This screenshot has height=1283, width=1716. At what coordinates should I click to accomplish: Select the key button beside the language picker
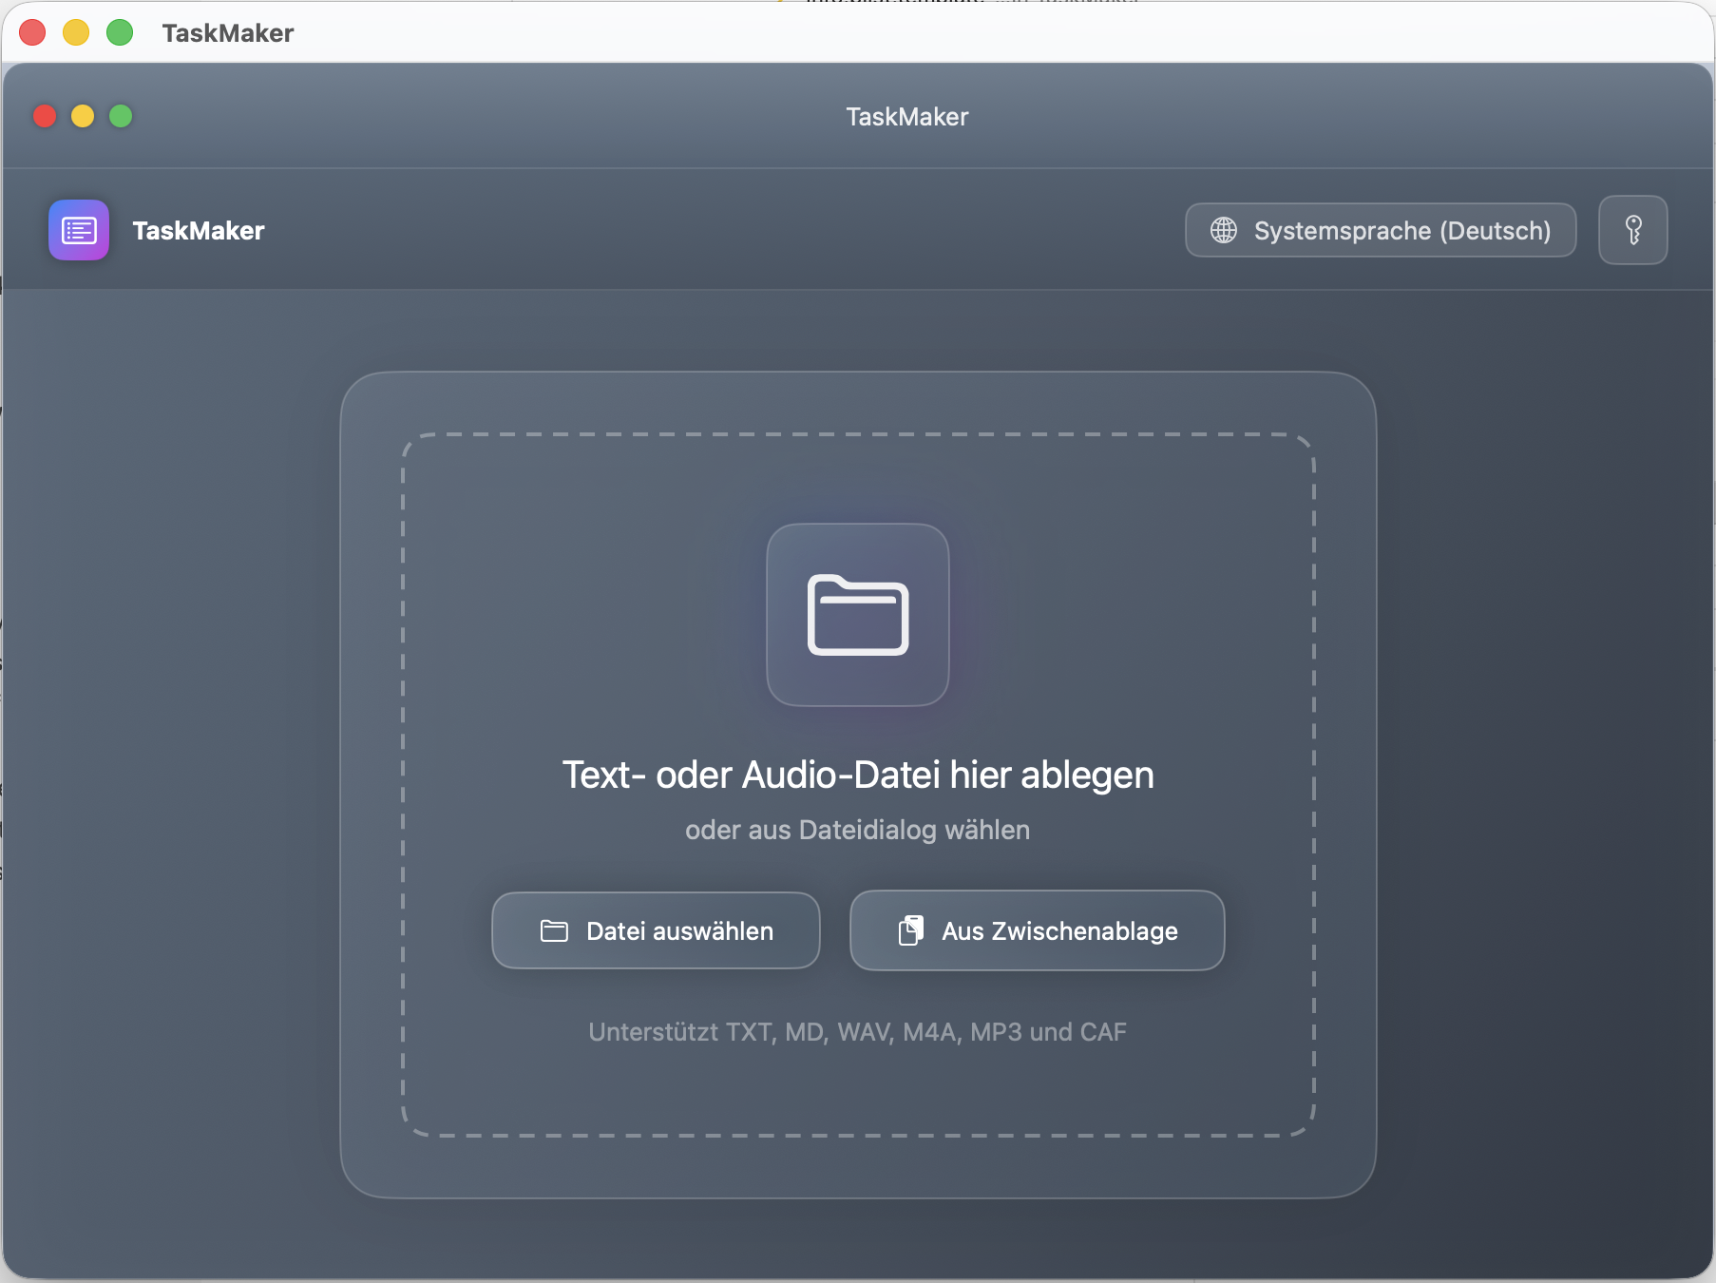tap(1633, 230)
